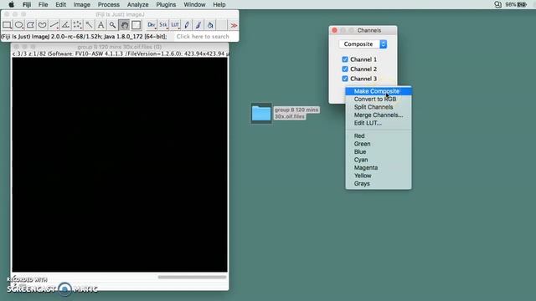Select the Hand scrolling tool
This screenshot has width=536, height=301.
point(124,25)
